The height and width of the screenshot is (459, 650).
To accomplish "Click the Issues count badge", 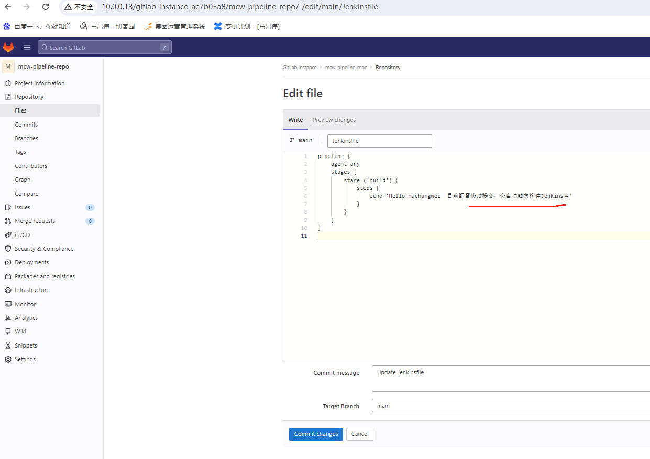I will coord(90,207).
